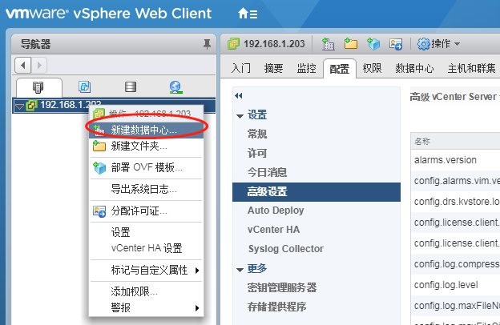This screenshot has height=325, width=500.
Task: Switch to the 摘要 tab
Action: [x=273, y=68]
